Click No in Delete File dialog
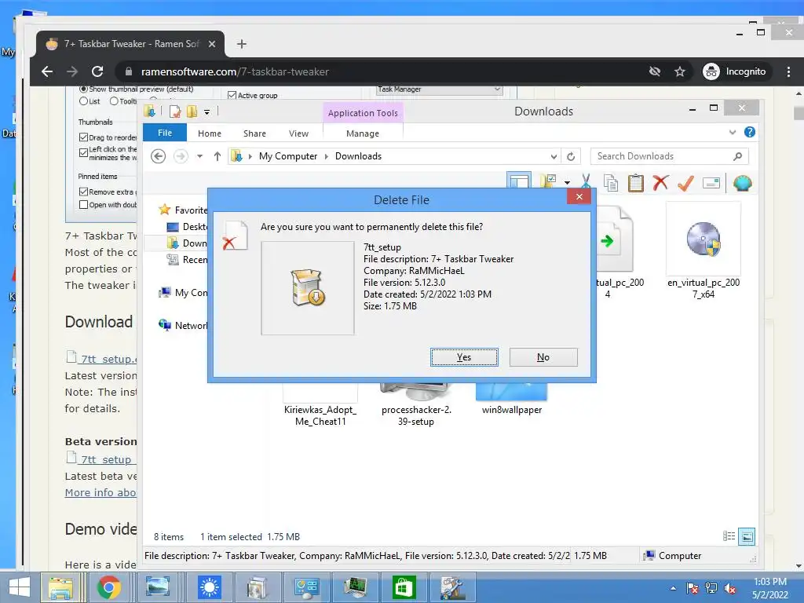 tap(543, 357)
